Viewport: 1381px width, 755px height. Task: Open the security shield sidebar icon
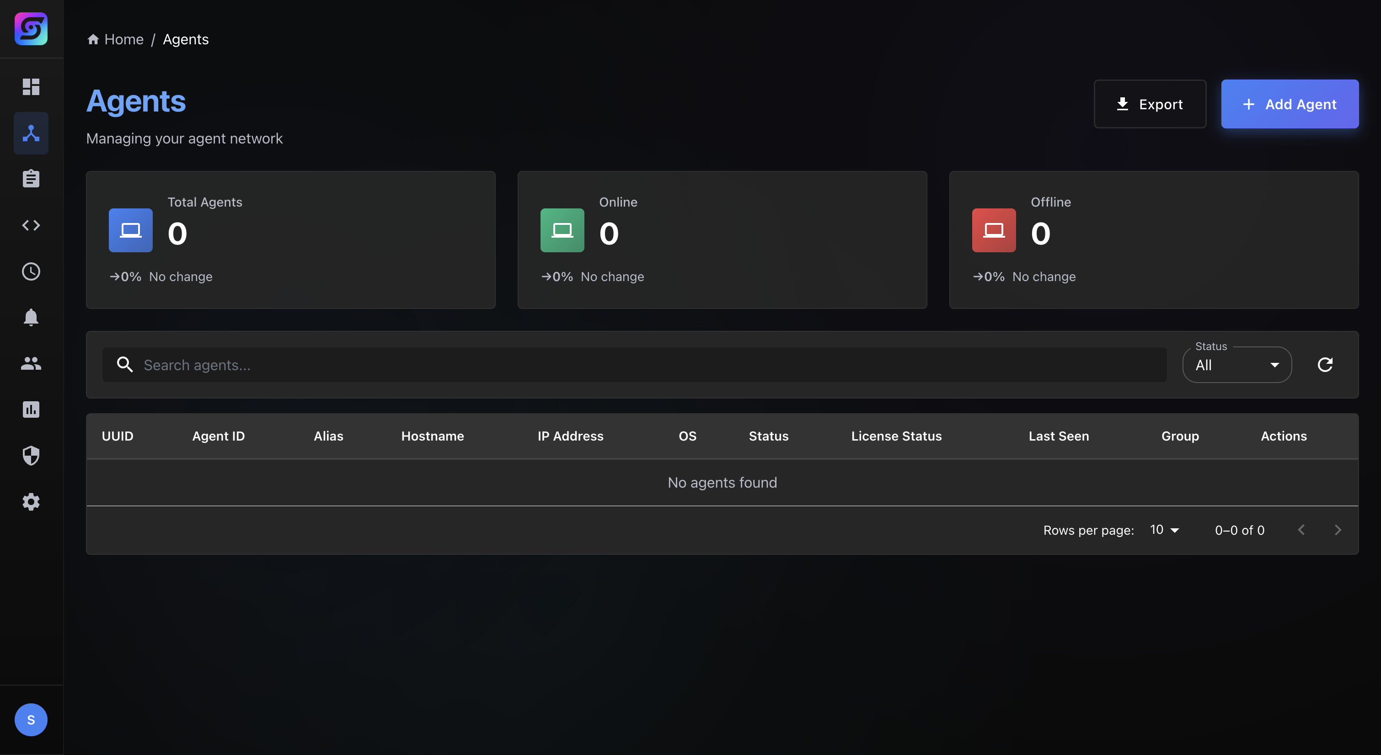tap(31, 455)
